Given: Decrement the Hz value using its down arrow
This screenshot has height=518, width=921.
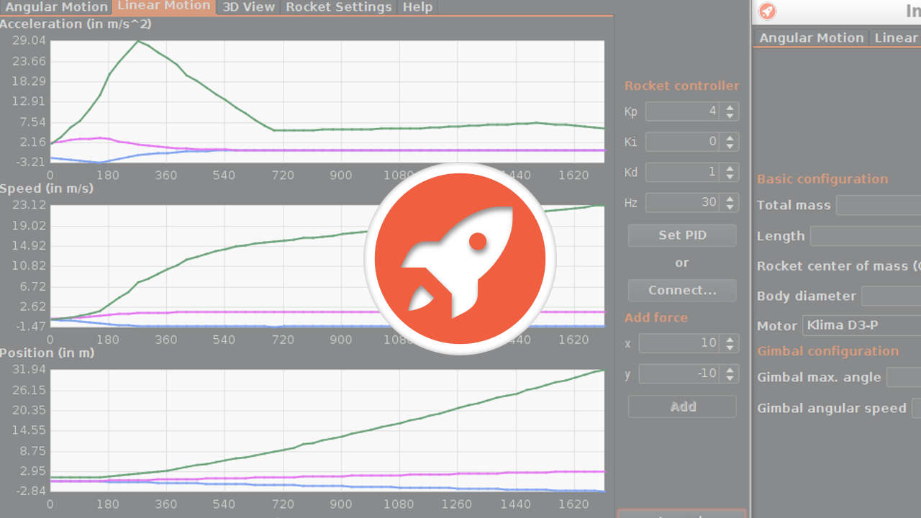Looking at the screenshot, I should tap(728, 206).
